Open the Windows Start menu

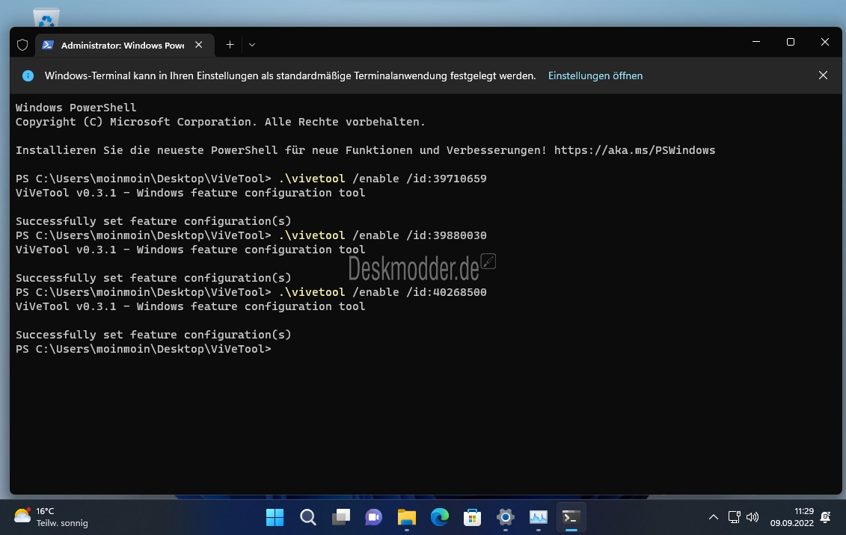pos(275,517)
